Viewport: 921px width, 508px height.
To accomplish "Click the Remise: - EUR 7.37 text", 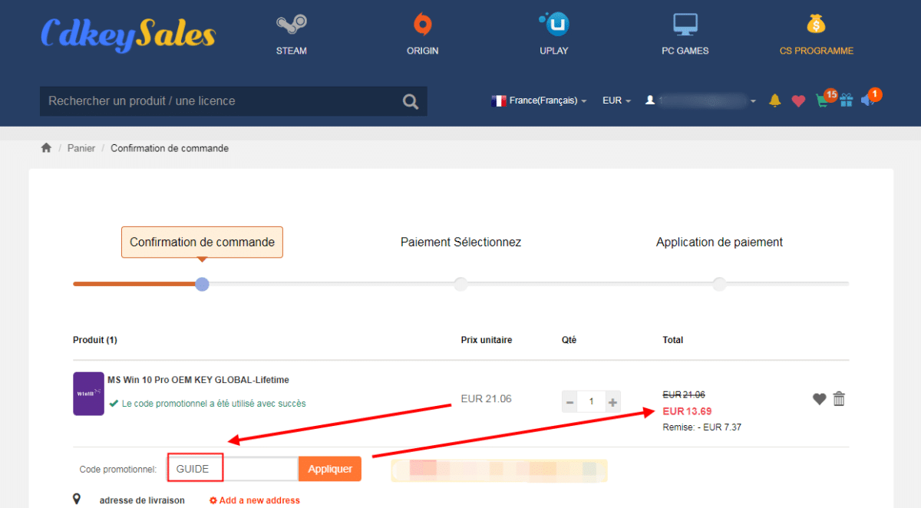I will (x=702, y=427).
